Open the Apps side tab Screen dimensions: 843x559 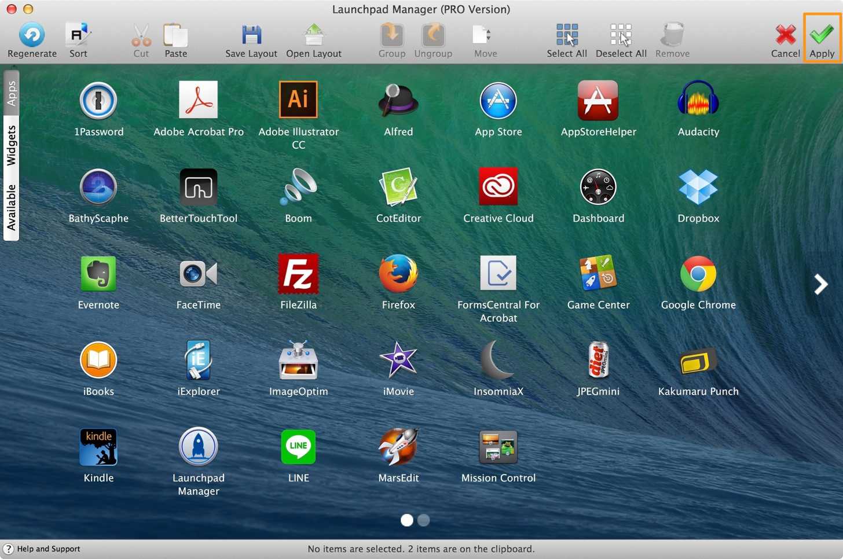coord(11,93)
